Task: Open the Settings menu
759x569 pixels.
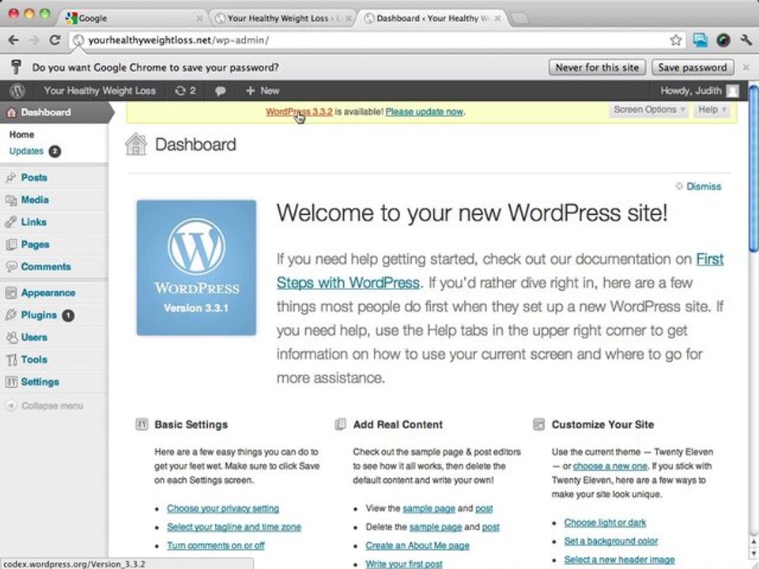Action: pyautogui.click(x=40, y=382)
